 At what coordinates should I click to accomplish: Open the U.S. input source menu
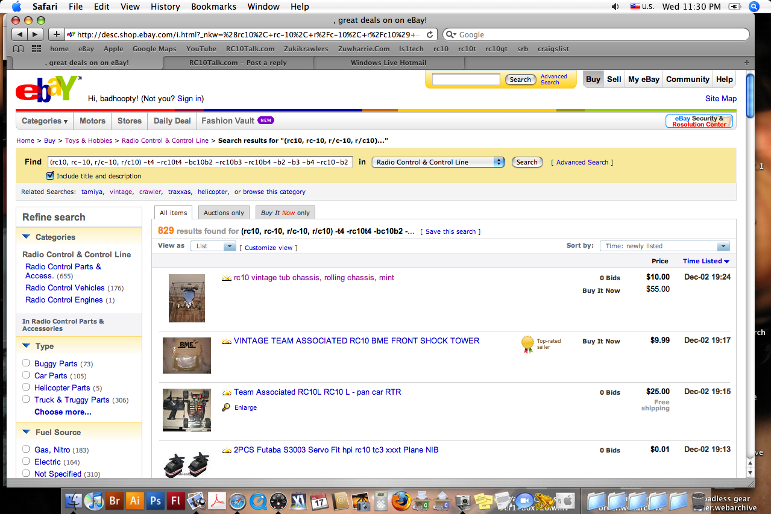point(642,7)
